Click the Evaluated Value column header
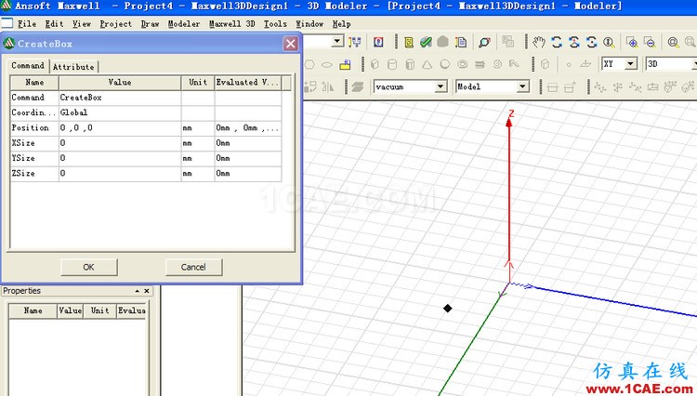The height and width of the screenshot is (396, 697). 247,83
